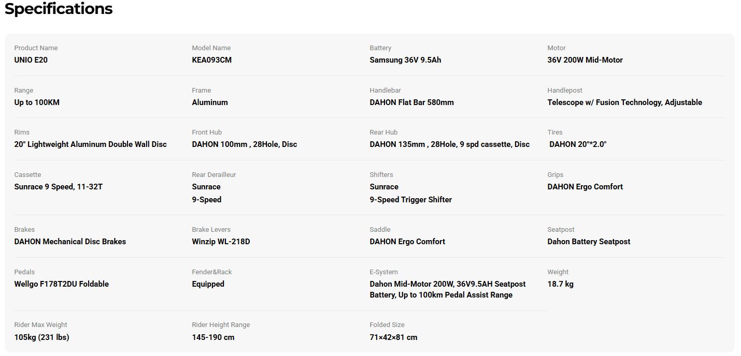This screenshot has height=356, width=741.
Task: Select the 9-Speed Trigger Shifter text
Action: [411, 200]
